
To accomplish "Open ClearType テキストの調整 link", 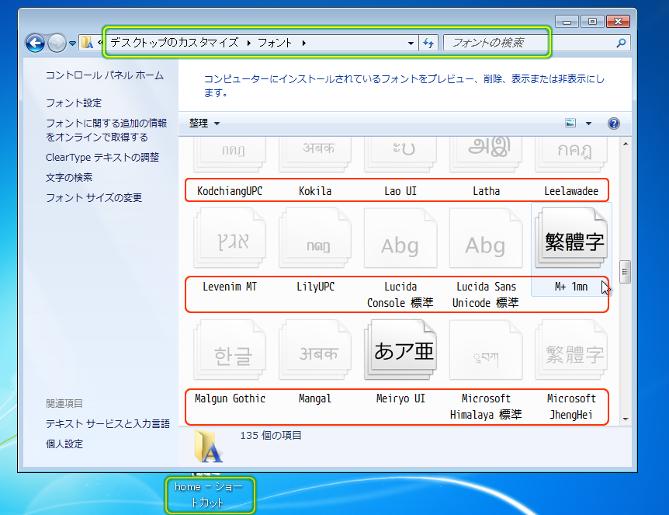I will (102, 158).
